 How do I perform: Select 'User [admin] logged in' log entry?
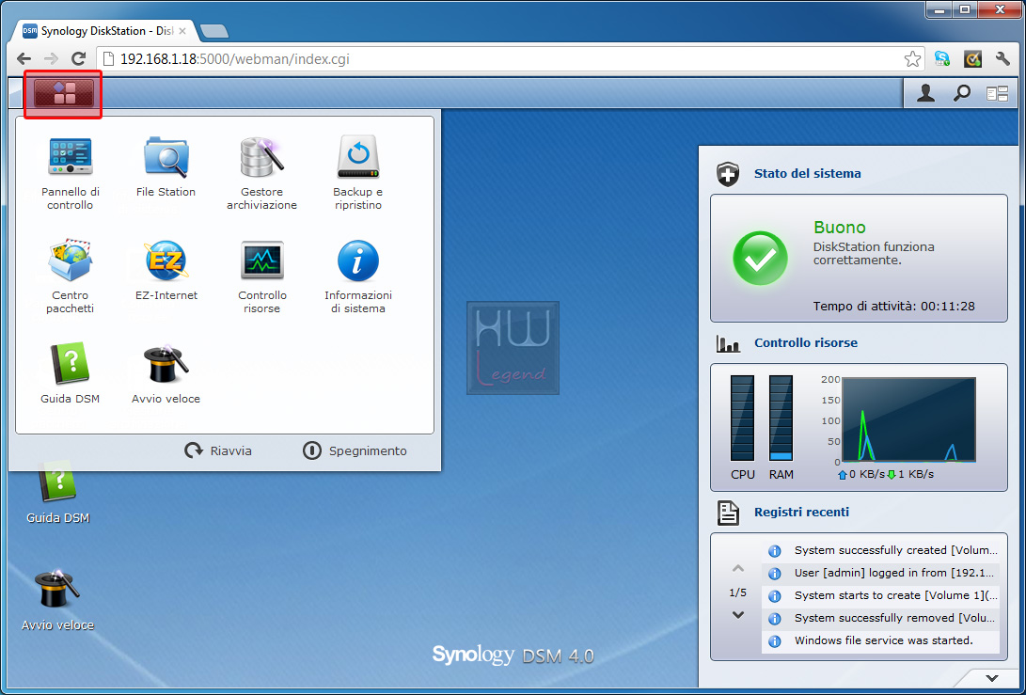[881, 573]
